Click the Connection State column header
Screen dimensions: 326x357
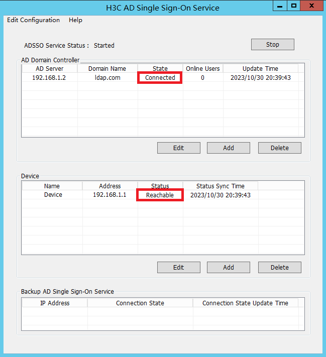coord(140,303)
